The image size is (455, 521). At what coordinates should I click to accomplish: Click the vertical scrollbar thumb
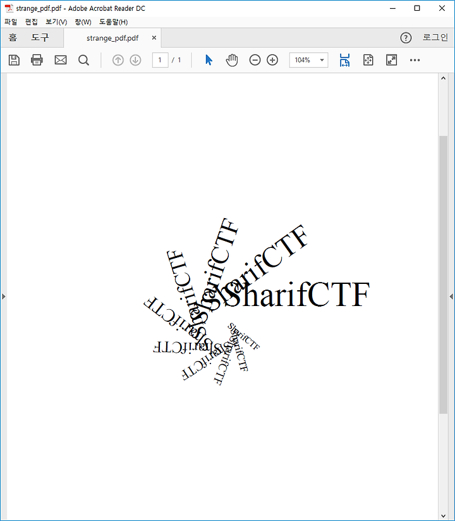click(x=443, y=274)
